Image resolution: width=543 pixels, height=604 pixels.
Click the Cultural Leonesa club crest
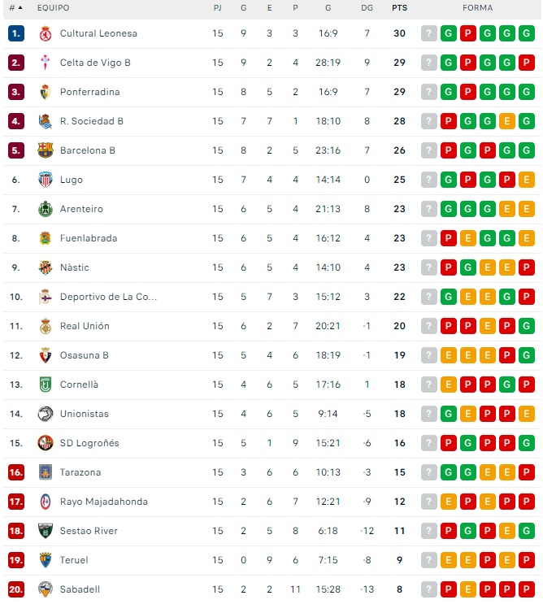(x=46, y=33)
